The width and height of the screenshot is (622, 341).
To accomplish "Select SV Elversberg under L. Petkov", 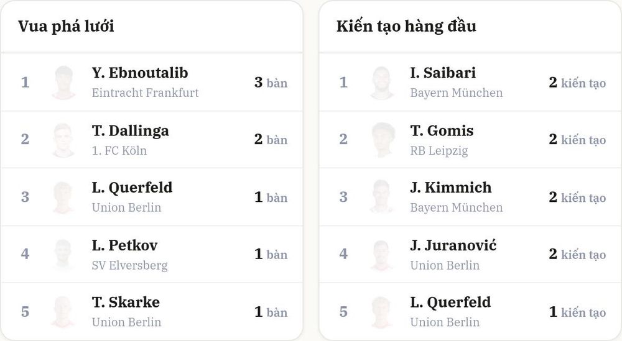I will click(x=129, y=265).
